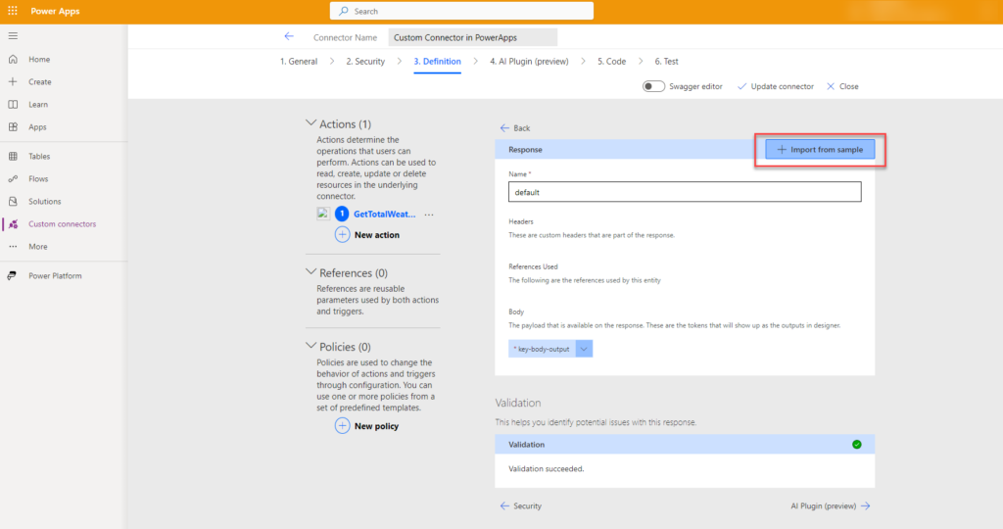The height and width of the screenshot is (529, 1003).
Task: Collapse the References (0) section
Action: [x=311, y=272]
